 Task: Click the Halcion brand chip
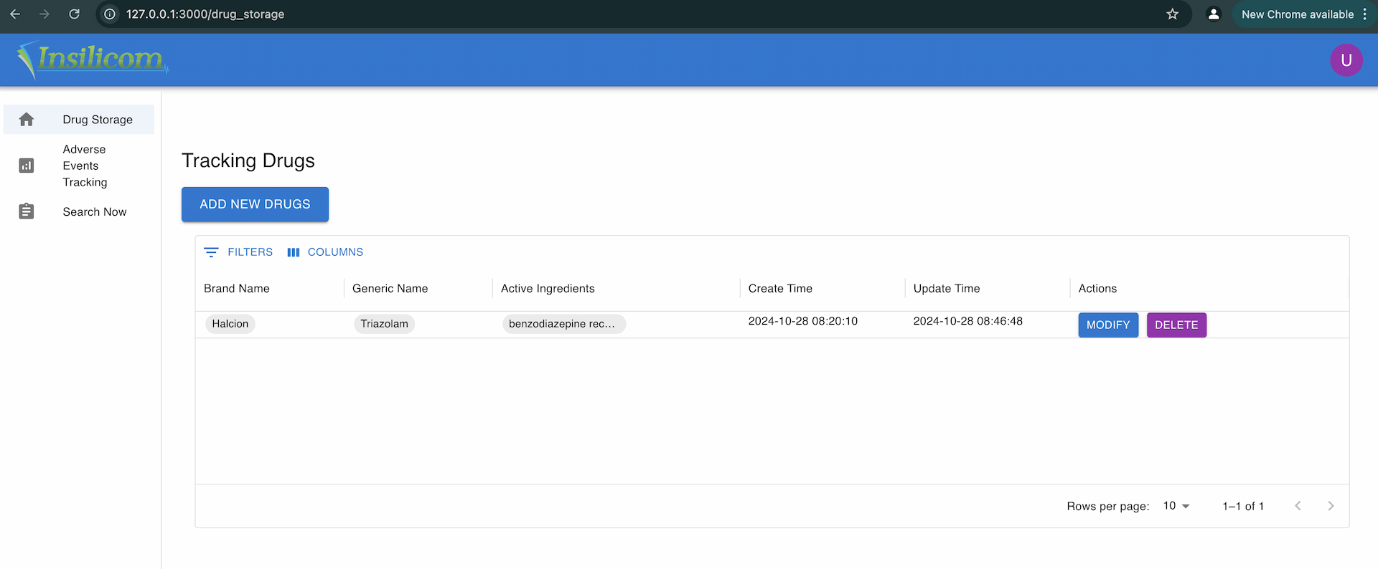point(230,324)
